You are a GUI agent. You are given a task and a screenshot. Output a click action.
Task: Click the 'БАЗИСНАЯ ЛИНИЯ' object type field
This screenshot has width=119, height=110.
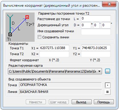60,92
